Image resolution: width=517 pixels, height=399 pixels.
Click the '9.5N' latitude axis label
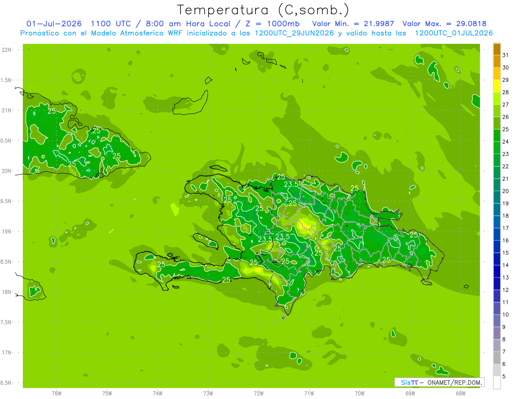pos(6,201)
